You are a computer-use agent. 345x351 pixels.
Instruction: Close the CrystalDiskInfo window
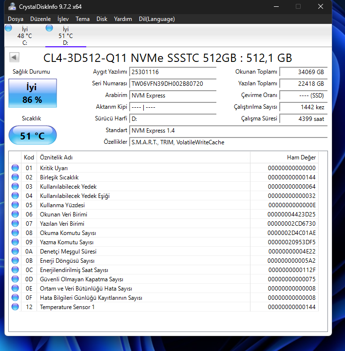coord(321,6)
